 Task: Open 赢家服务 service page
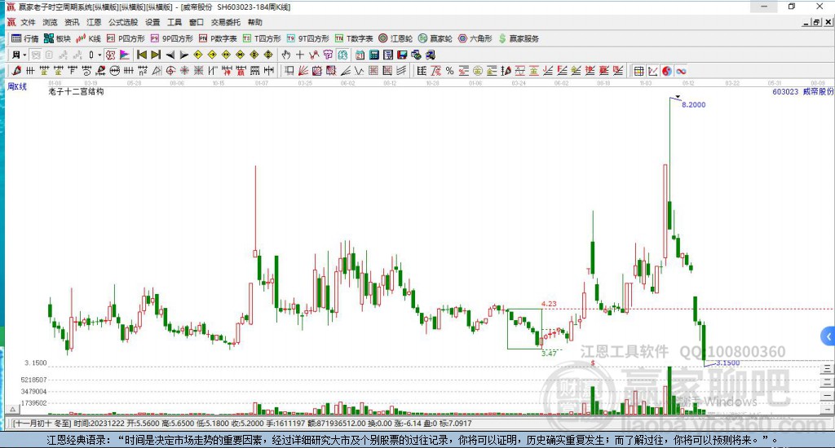coord(518,38)
